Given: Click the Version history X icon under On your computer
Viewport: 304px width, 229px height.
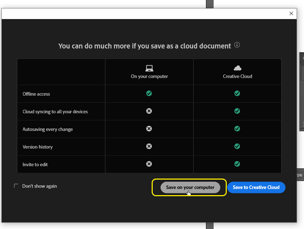Looking at the screenshot, I should click(149, 146).
